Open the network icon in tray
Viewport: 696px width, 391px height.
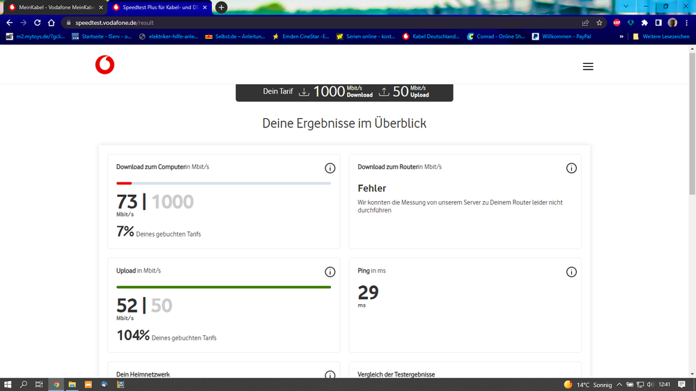(x=640, y=384)
